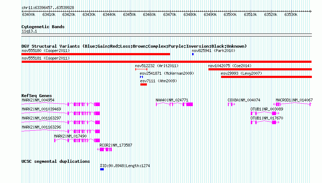The height and width of the screenshot is (183, 322).
Task: Click the 63450k ruler tick label
Action: pos(130,14)
